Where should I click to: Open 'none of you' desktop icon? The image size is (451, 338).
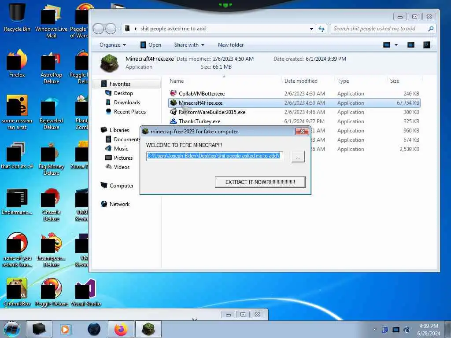pyautogui.click(x=17, y=250)
